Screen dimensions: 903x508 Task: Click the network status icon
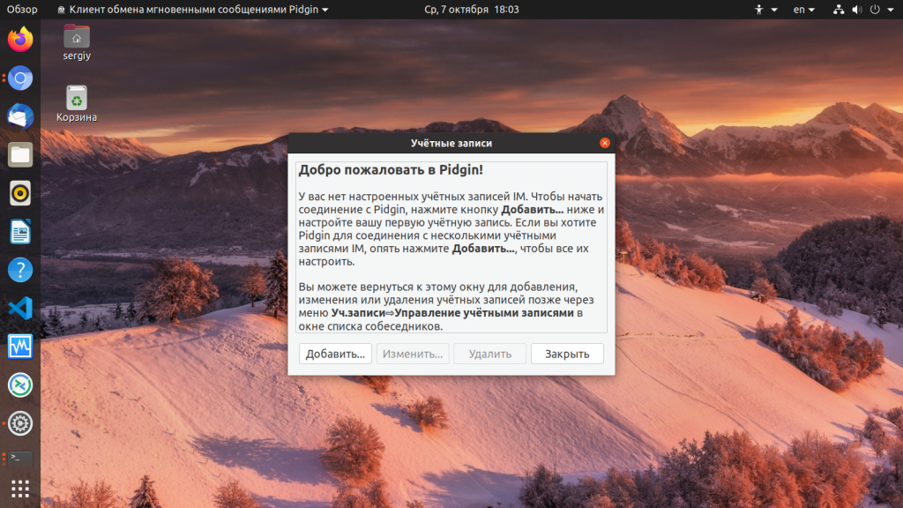click(x=839, y=9)
